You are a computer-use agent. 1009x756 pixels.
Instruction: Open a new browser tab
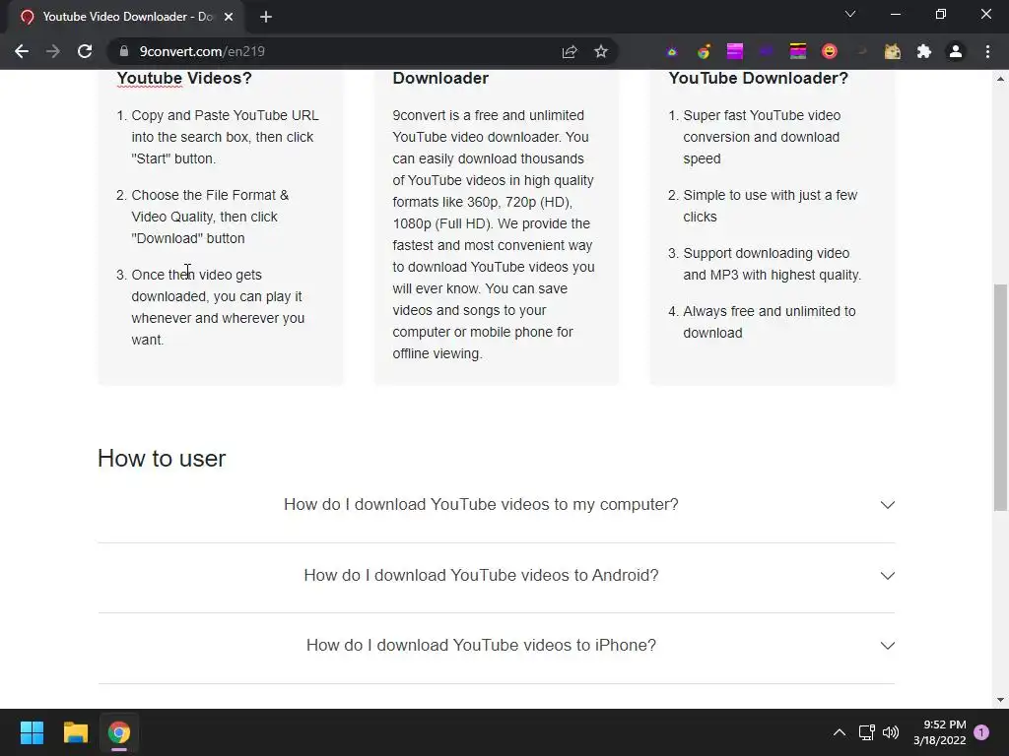coord(266,18)
